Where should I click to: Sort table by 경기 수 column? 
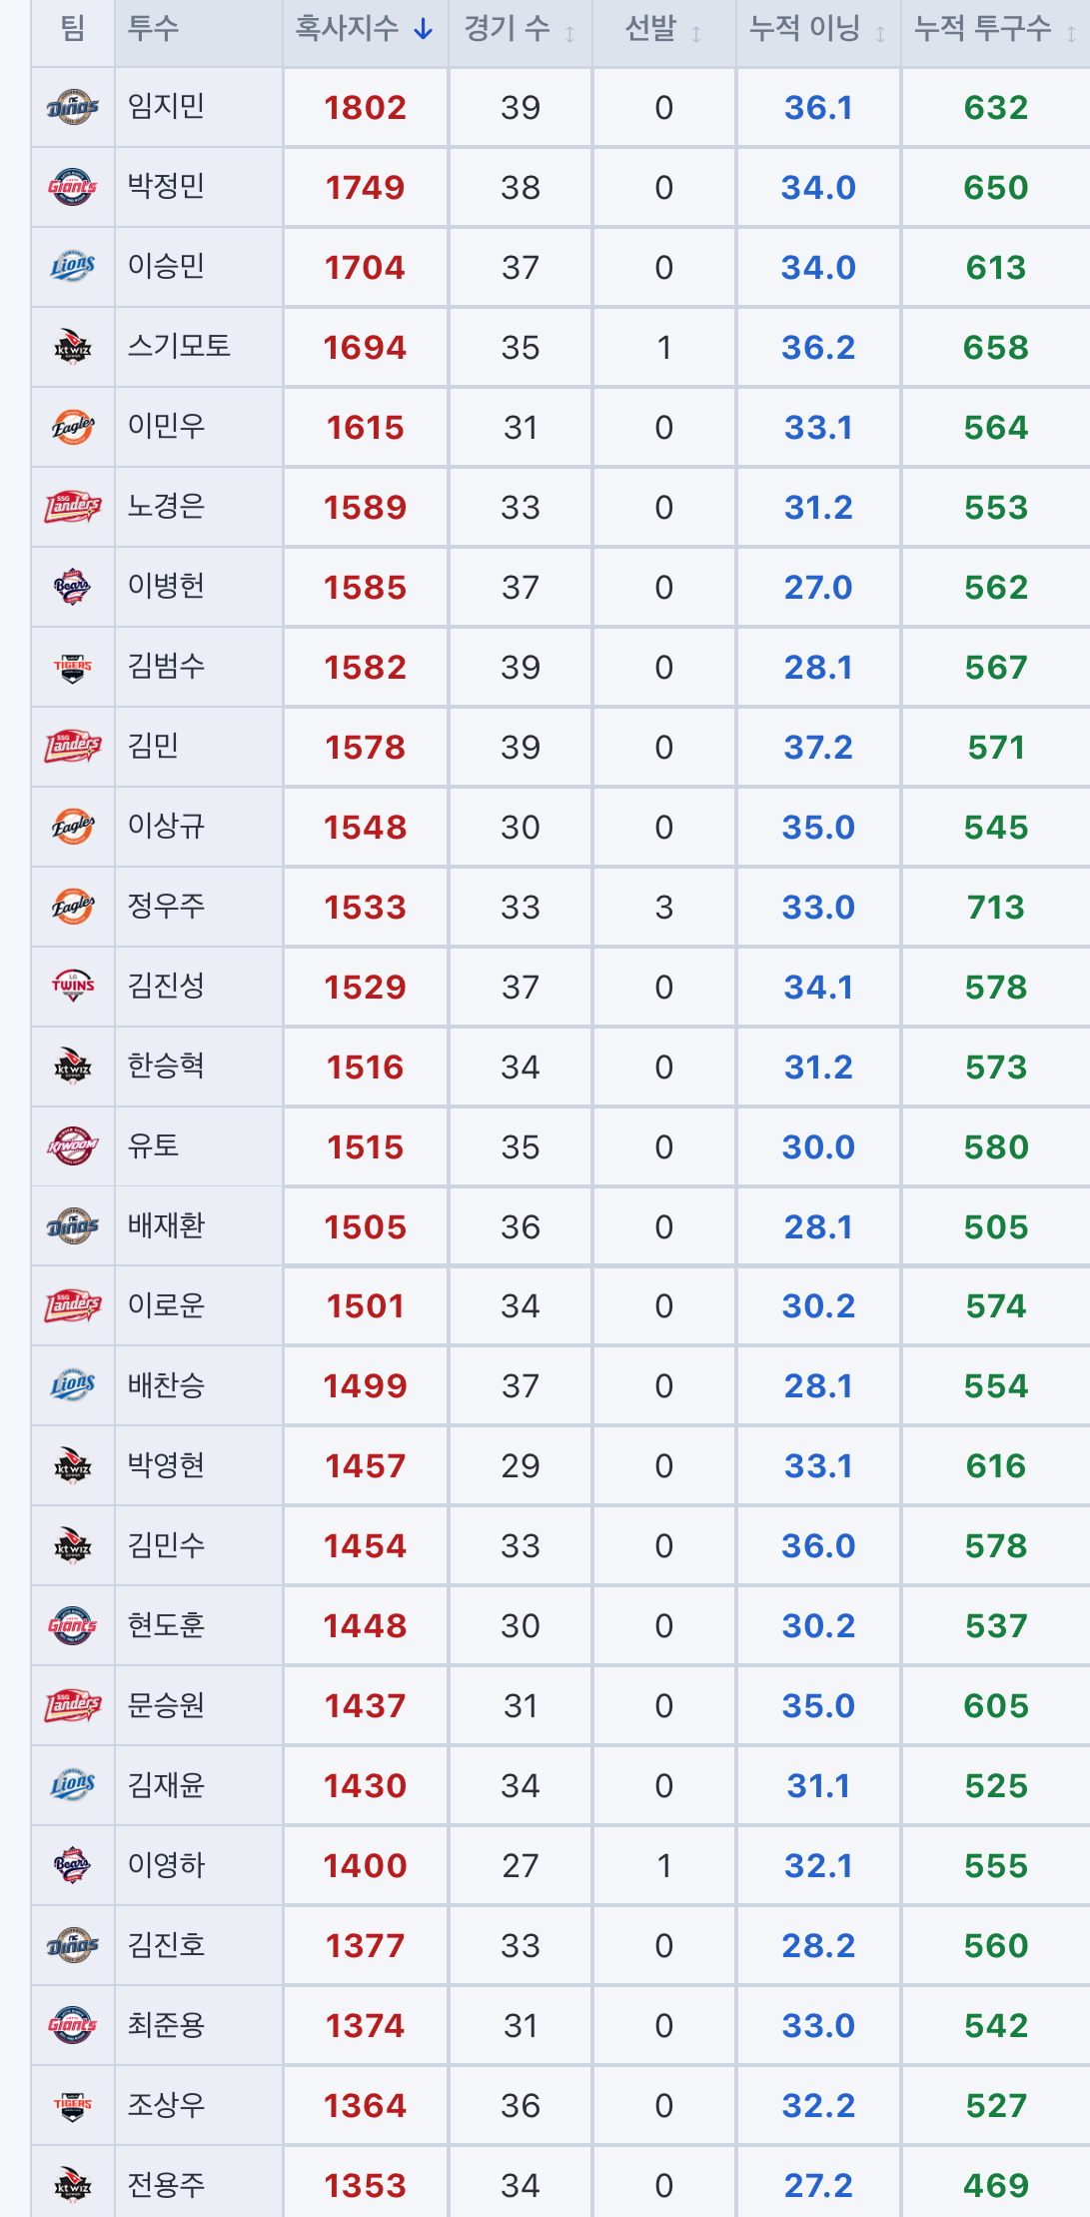tap(520, 29)
